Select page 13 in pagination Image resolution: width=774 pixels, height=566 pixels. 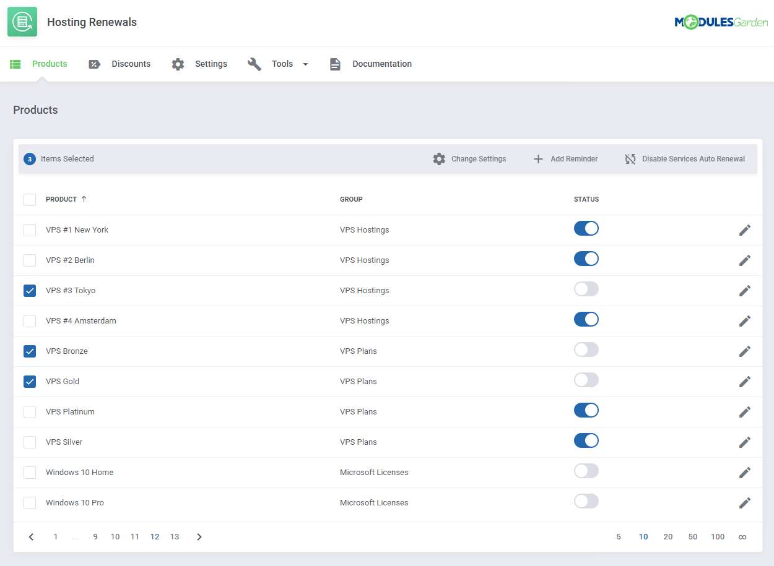click(175, 536)
